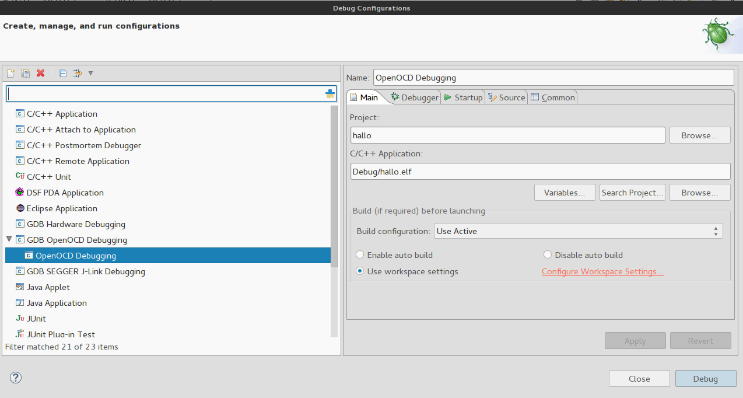Click Browse next to Variables and Search Project
The height and width of the screenshot is (398, 743).
[700, 193]
